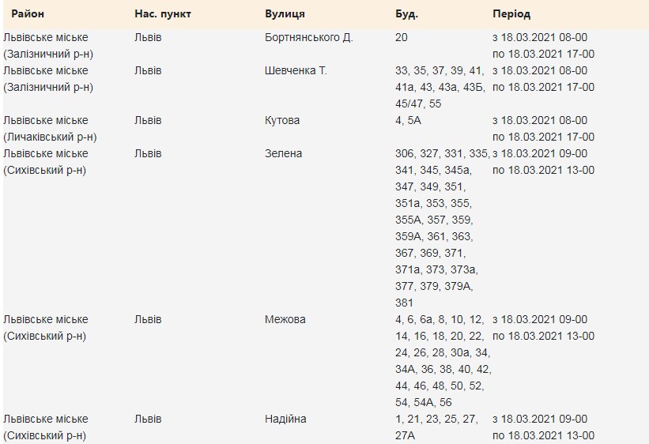
Task: Click the "Межова" street cell
Action: pyautogui.click(x=285, y=319)
